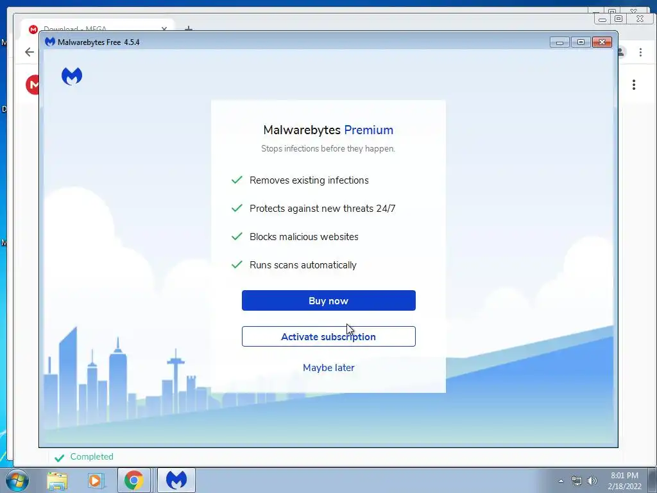This screenshot has height=493, width=657.
Task: Close the Chrome browser window
Action: [x=640, y=19]
